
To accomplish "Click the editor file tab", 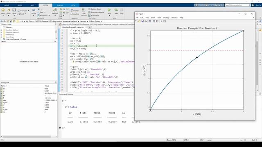I will [73, 27].
